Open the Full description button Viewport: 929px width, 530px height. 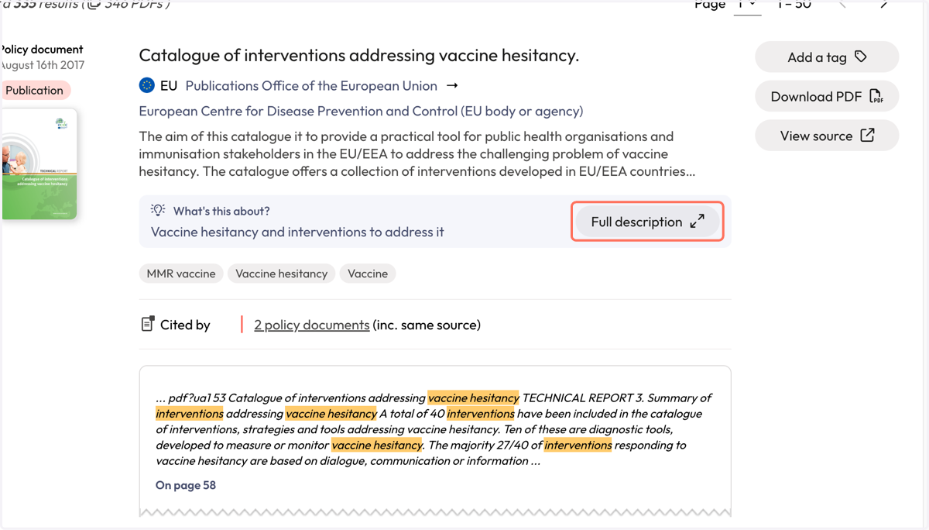(x=647, y=222)
